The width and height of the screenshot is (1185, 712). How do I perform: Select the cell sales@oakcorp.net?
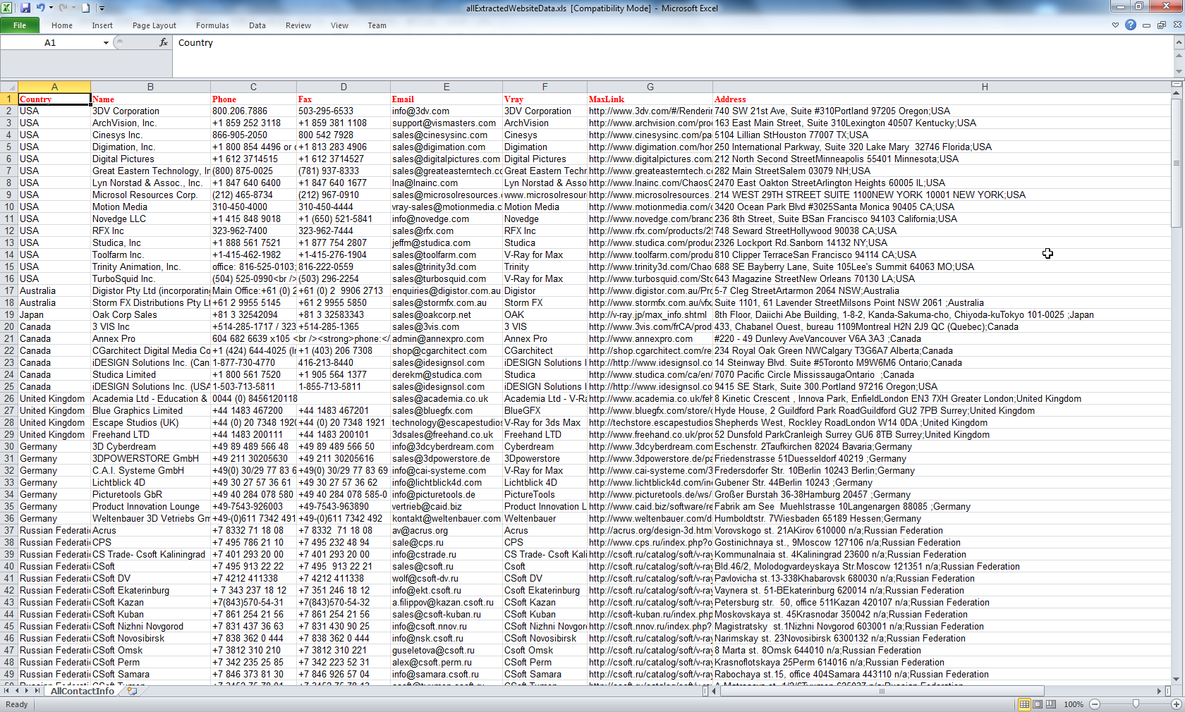coord(446,314)
